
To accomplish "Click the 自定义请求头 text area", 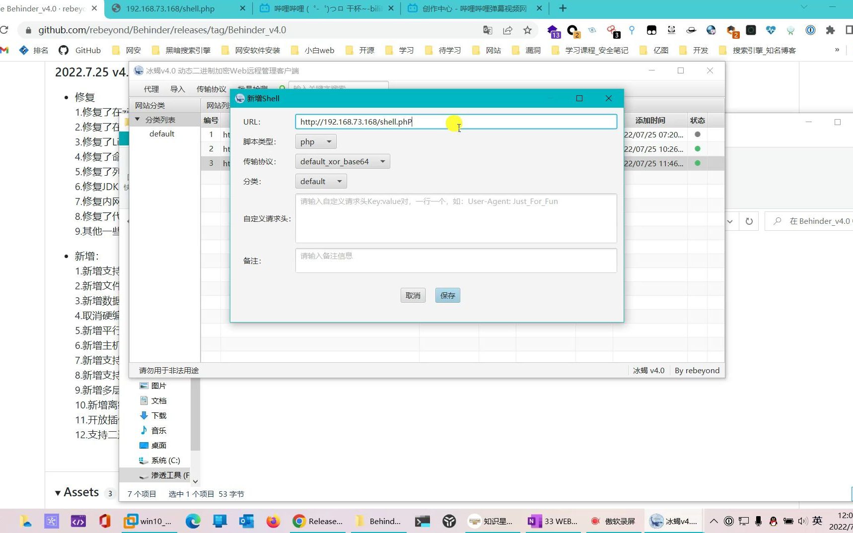I will (456, 218).
